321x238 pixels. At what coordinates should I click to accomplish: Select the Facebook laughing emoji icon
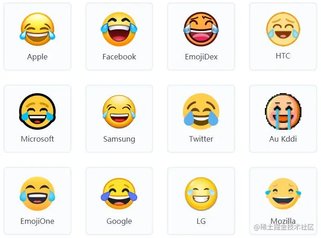(119, 29)
